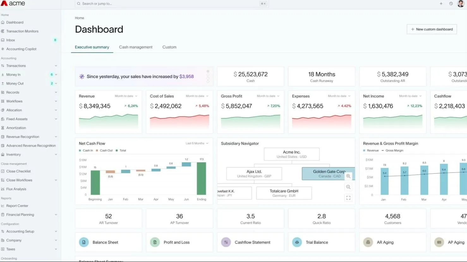Expand the Financial Planning sidebar section

coord(56,215)
